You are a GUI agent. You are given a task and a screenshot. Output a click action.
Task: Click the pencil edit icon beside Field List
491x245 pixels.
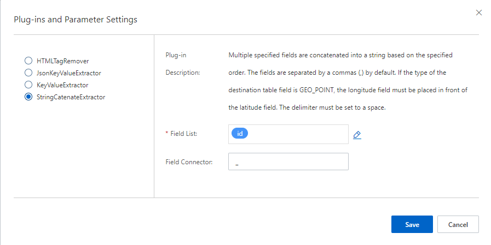[357, 135]
